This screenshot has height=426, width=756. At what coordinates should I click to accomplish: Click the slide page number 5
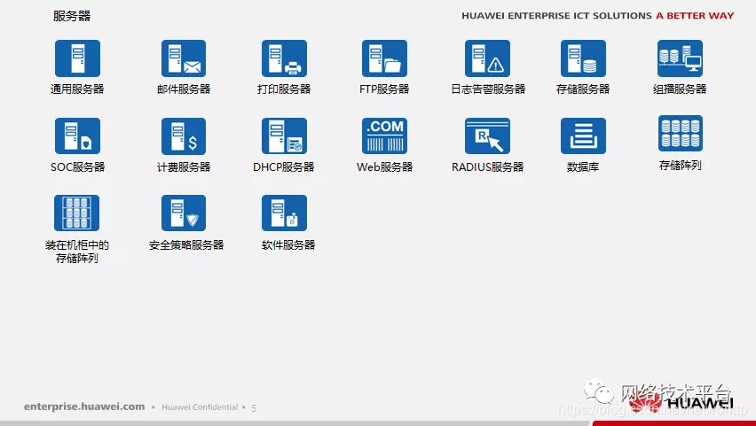(x=254, y=408)
